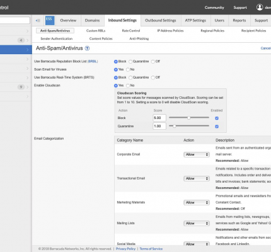This screenshot has width=271, height=252.
Task: Set Barracuda Reputation Block List to Quarantine
Action: click(130, 62)
